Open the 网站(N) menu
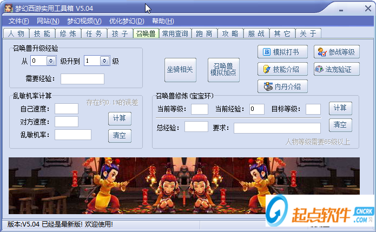The width and height of the screenshot is (376, 232). pyautogui.click(x=48, y=21)
